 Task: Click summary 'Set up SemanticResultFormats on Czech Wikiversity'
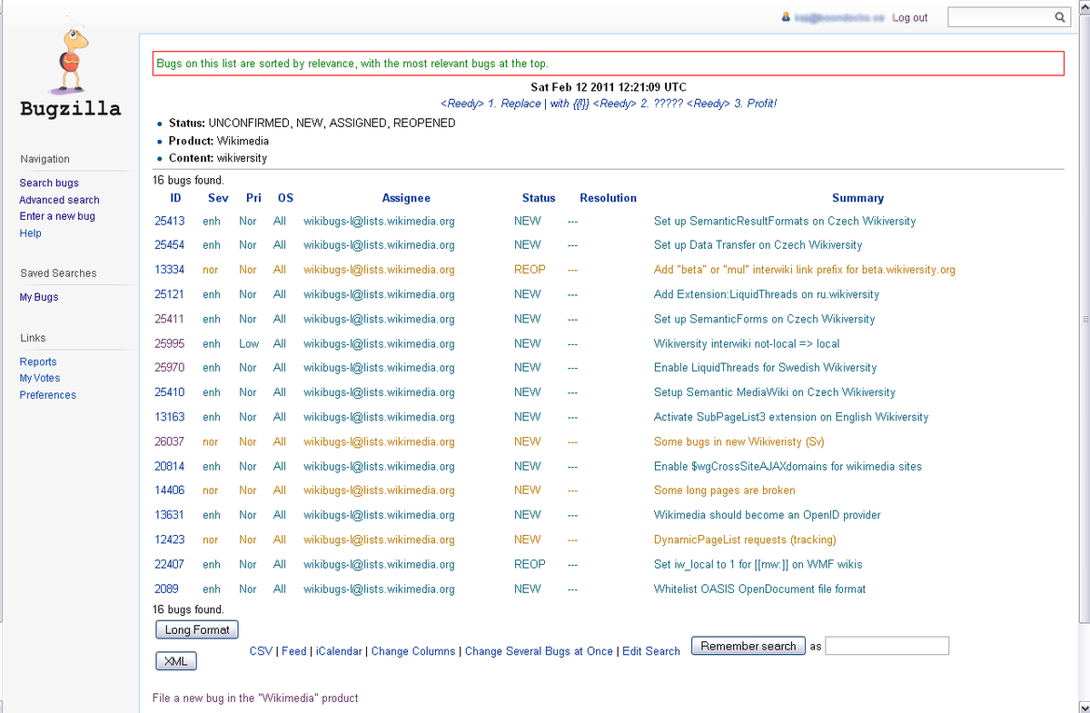coord(785,221)
